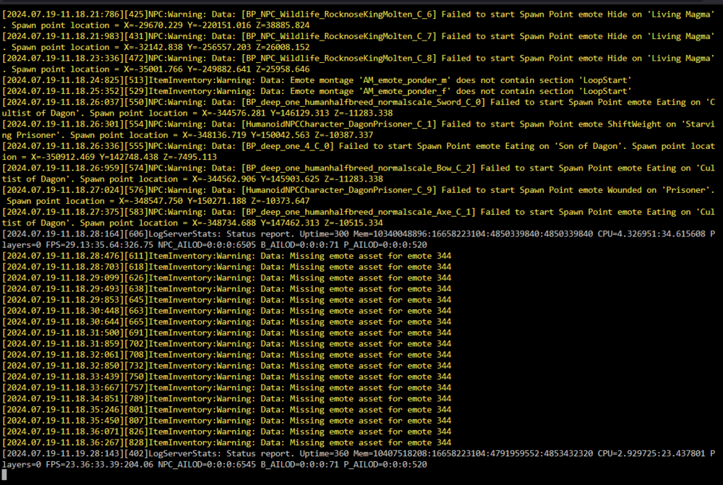Viewport: 723px width, 485px height.
Task: Click the timestamp 2024.07.19-11.18.25:352
Action: 63,91
